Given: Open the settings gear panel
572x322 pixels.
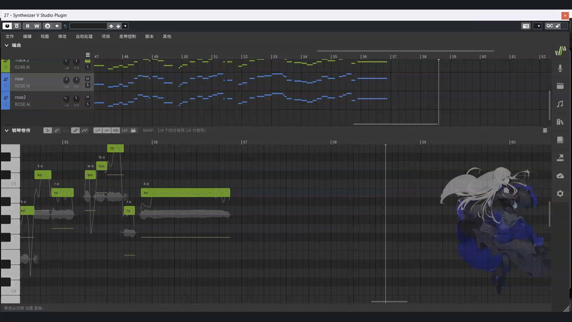Looking at the screenshot, I should [560, 193].
